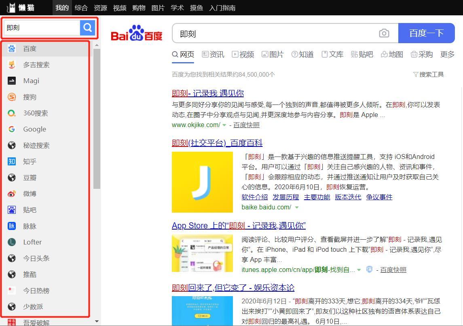Viewport: 463px width, 326px height.
Task: Open the 综合 top navigation tab
Action: (81, 8)
